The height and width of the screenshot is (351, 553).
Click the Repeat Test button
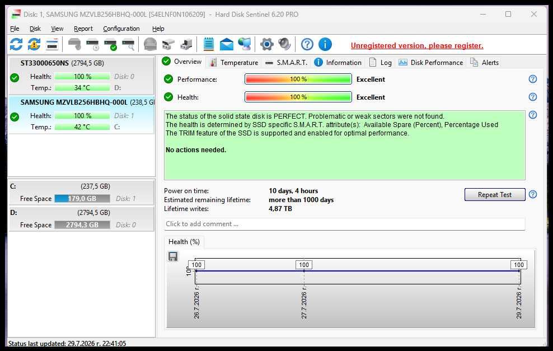495,195
